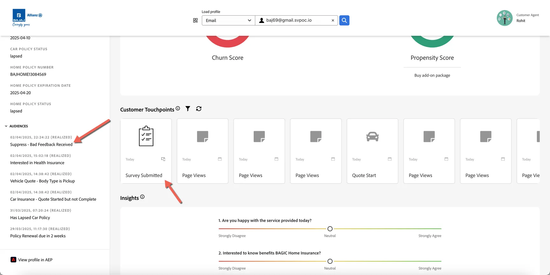
Task: Click the info icon next to Customer Touchpoints
Action: click(178, 108)
